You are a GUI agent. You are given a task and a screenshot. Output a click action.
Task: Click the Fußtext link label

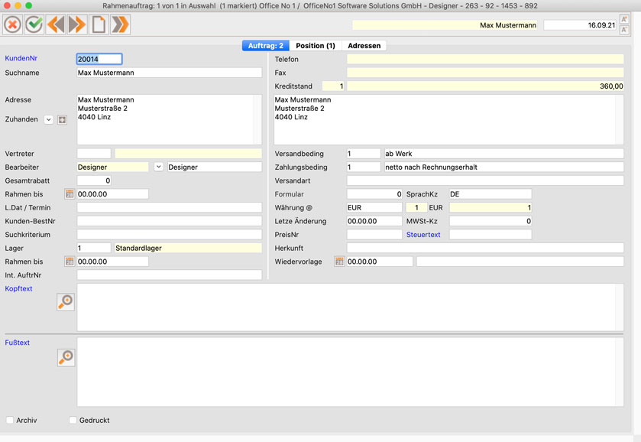tap(17, 343)
